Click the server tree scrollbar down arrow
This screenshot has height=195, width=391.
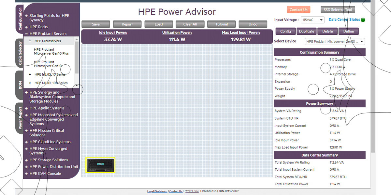(x=77, y=86)
